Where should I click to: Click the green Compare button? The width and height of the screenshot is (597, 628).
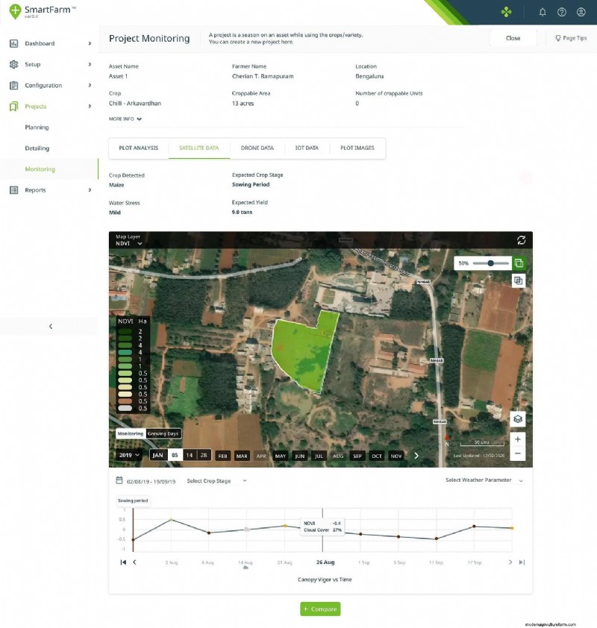click(x=320, y=609)
